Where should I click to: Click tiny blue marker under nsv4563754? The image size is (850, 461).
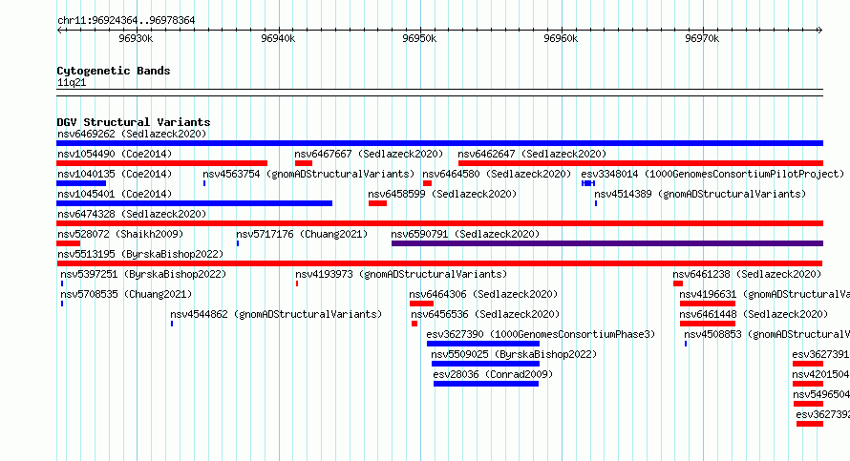pos(204,183)
